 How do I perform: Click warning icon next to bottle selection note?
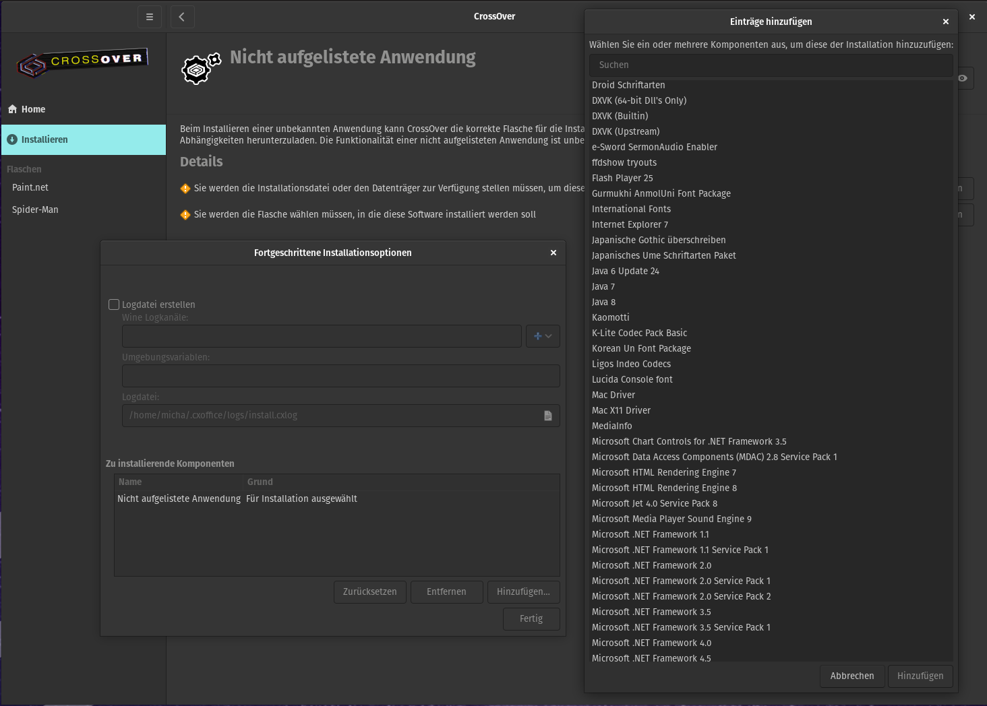pyautogui.click(x=185, y=215)
